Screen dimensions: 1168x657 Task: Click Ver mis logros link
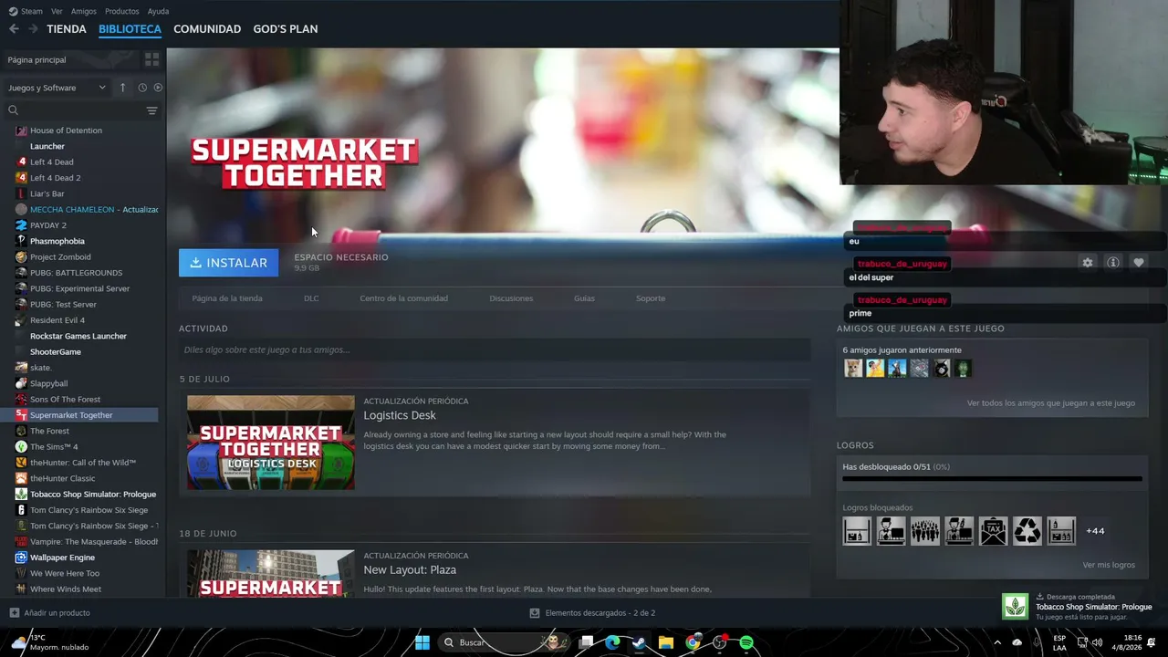[1109, 565]
